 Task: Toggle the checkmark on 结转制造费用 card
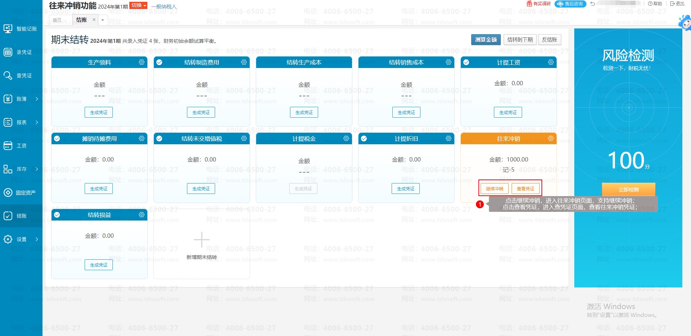click(x=159, y=62)
